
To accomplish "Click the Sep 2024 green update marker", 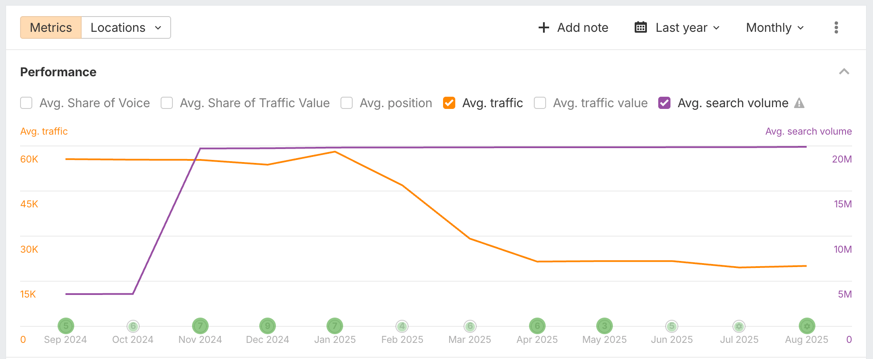I will 66,326.
